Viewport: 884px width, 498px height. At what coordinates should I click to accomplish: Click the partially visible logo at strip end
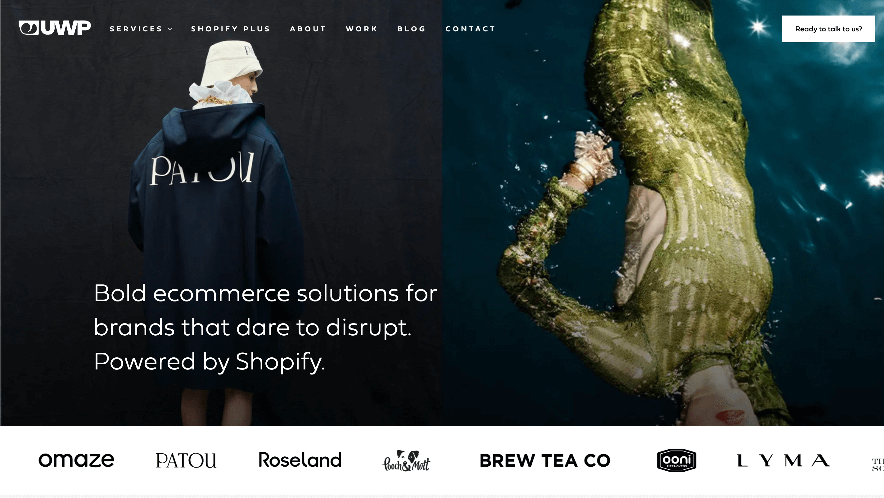pos(878,464)
